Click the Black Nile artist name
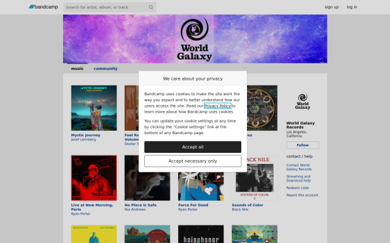 [240, 209]
